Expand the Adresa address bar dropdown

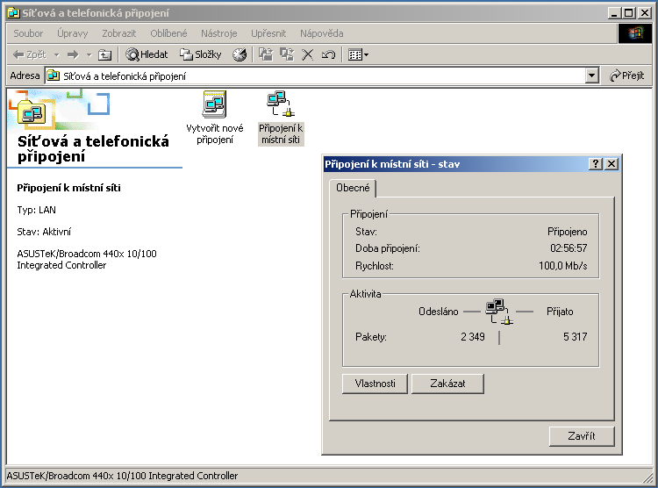[591, 76]
